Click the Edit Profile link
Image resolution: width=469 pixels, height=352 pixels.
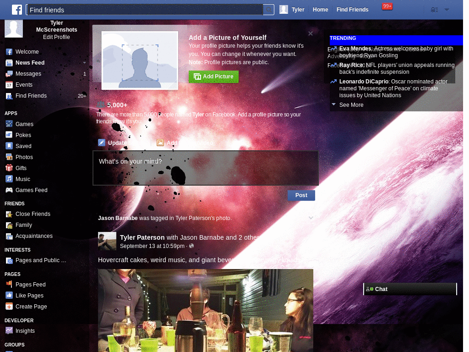tap(56, 37)
